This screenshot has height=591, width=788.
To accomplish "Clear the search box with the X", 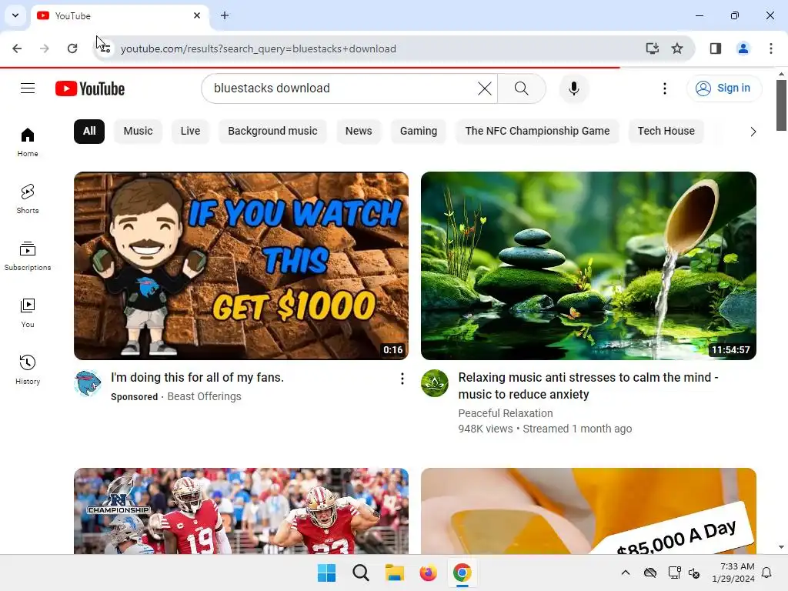I will (x=485, y=88).
